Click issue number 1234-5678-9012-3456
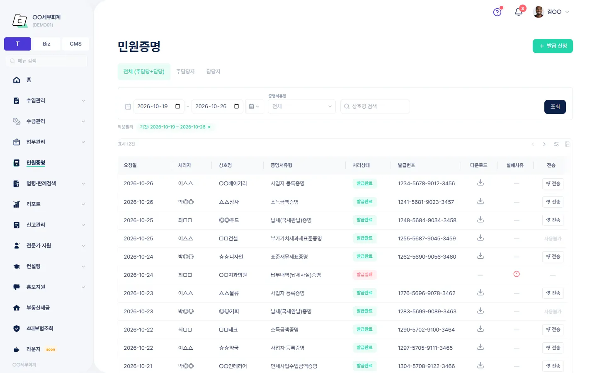 [x=426, y=184]
